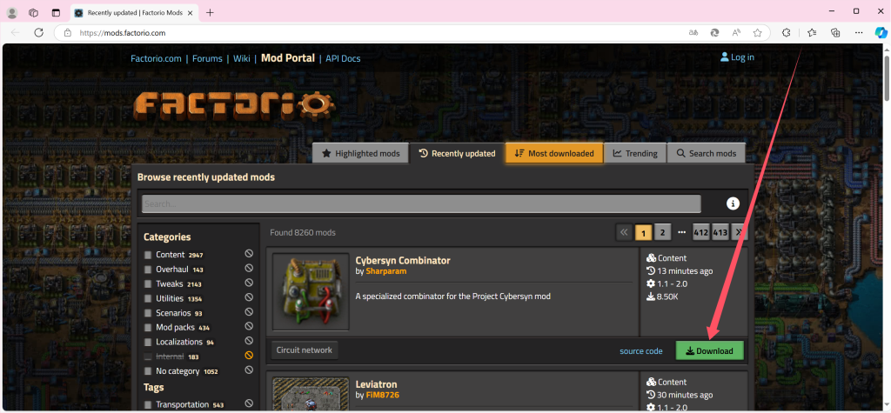Exclude the No category filter
Screen dimensions: 891x413
point(249,370)
